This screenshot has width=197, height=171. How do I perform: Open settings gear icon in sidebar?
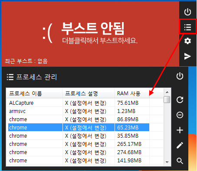coord(187,41)
